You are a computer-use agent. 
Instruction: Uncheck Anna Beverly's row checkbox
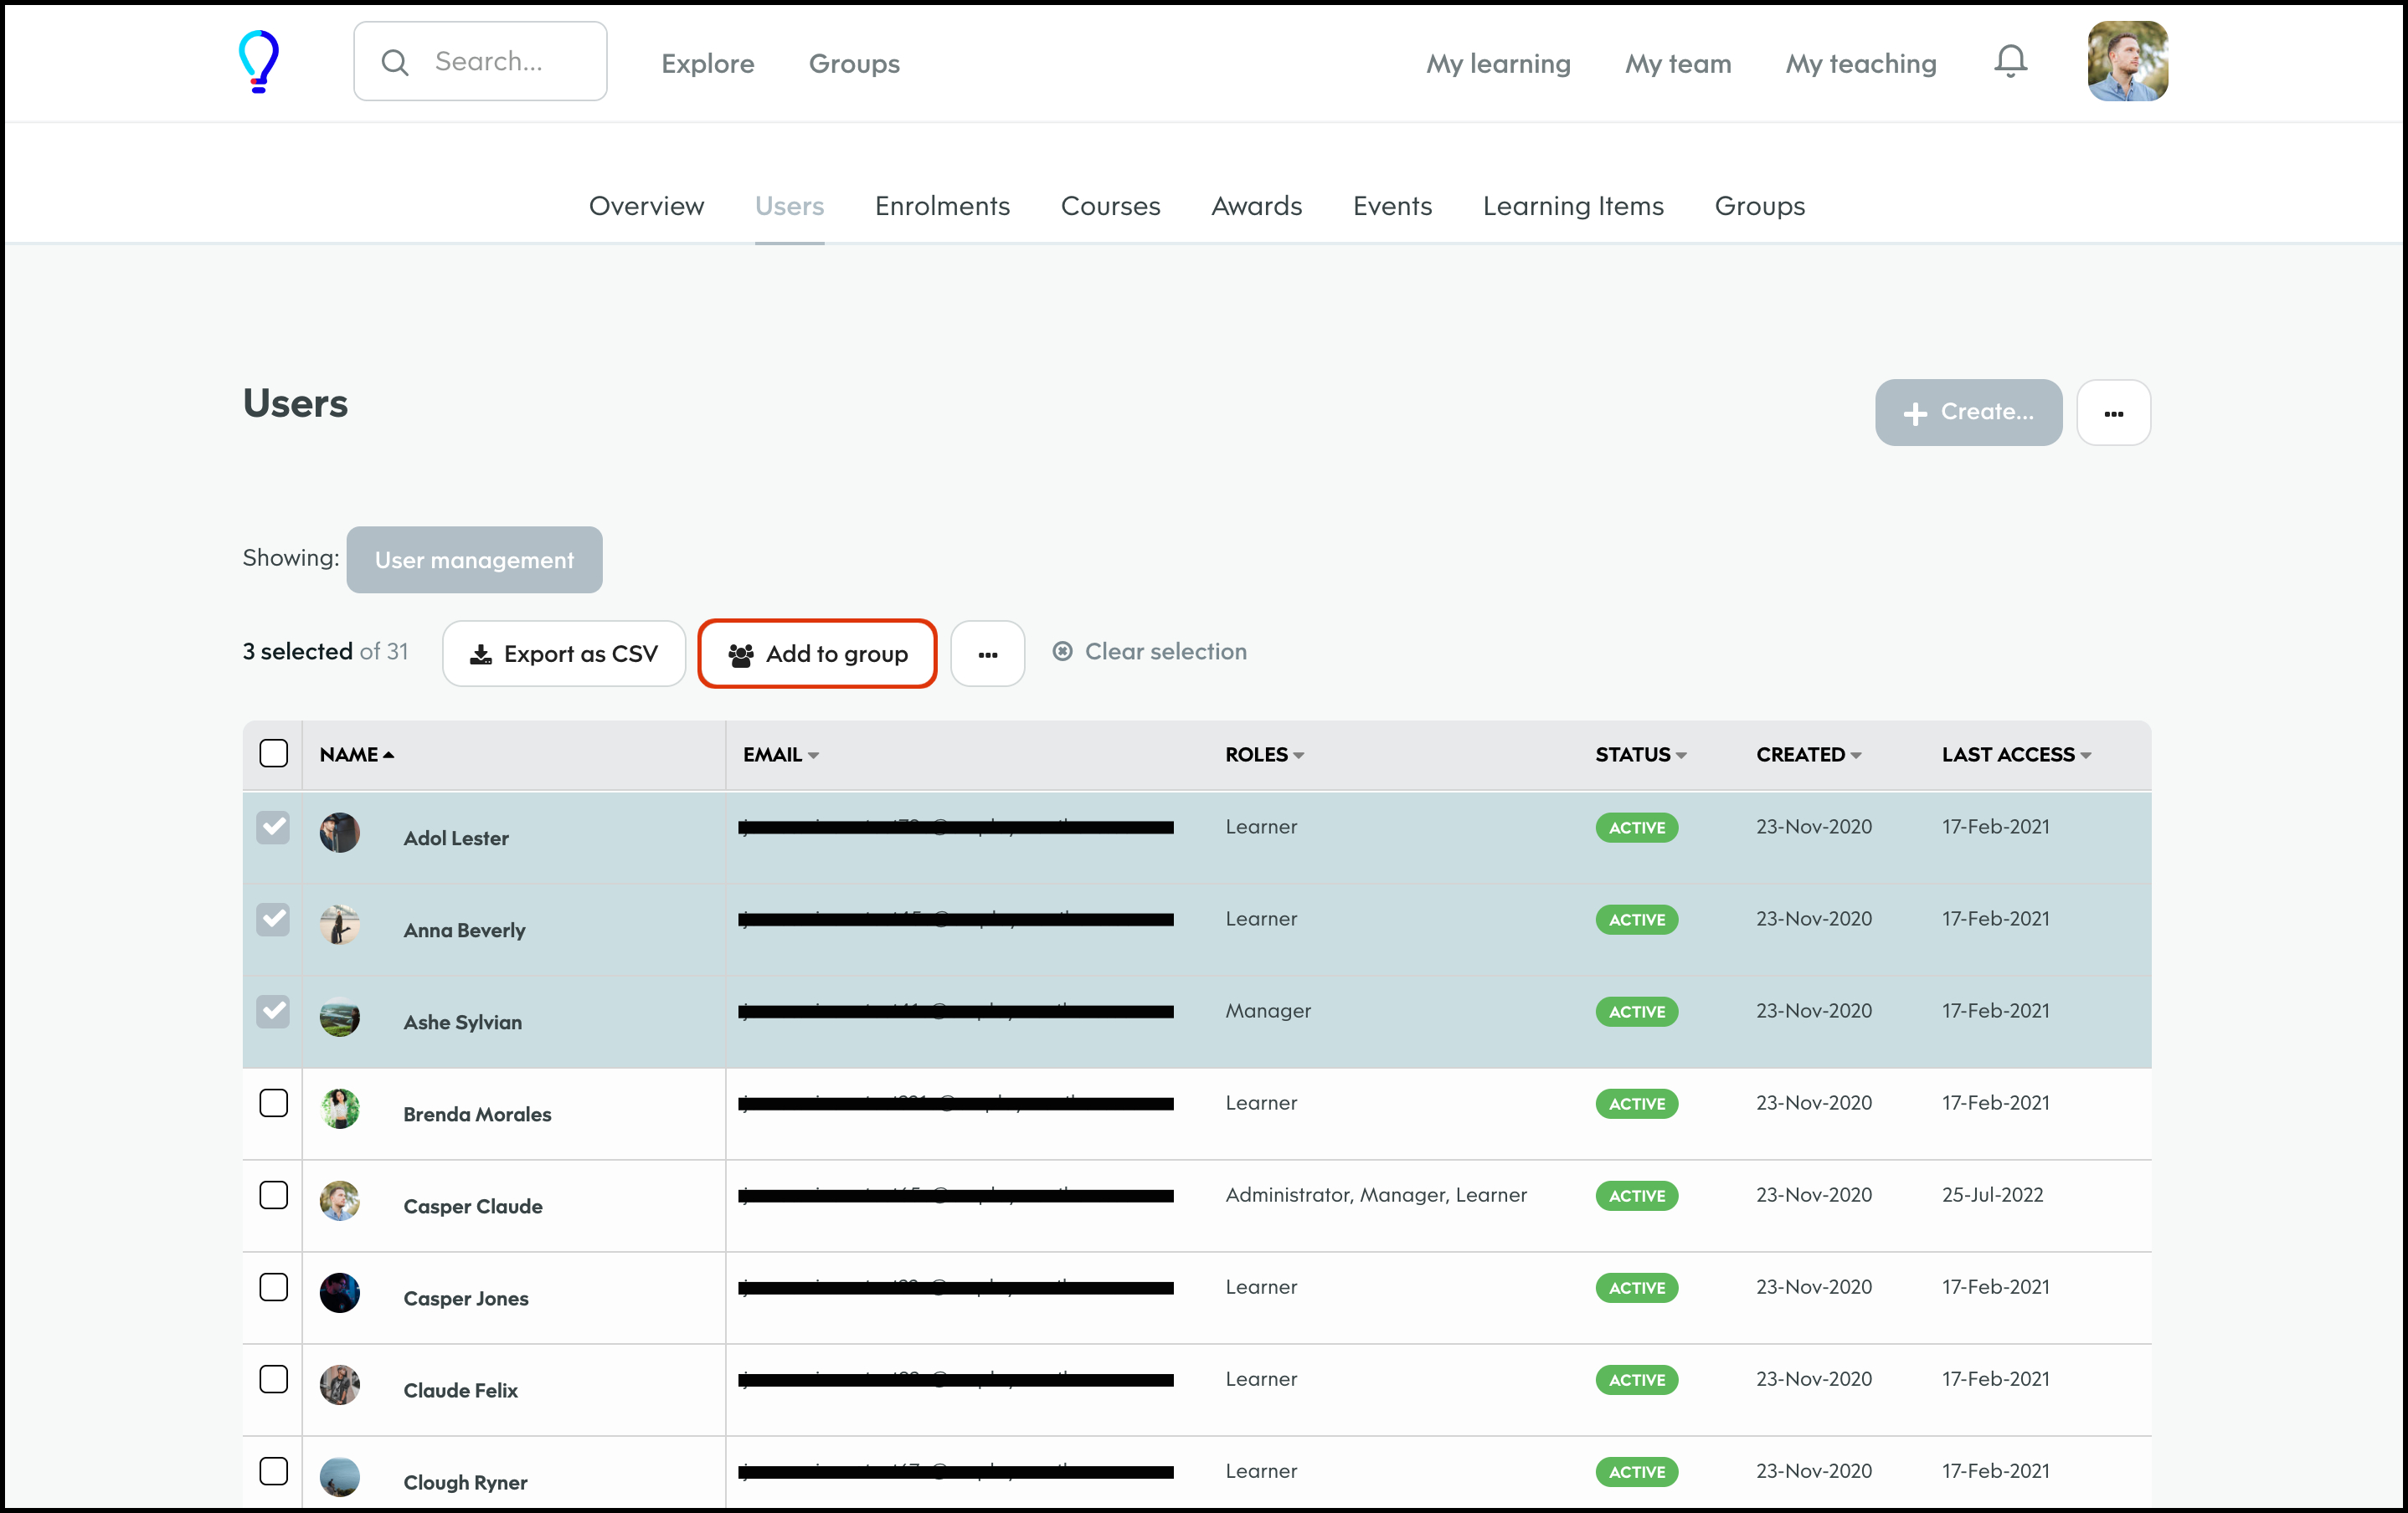273,920
